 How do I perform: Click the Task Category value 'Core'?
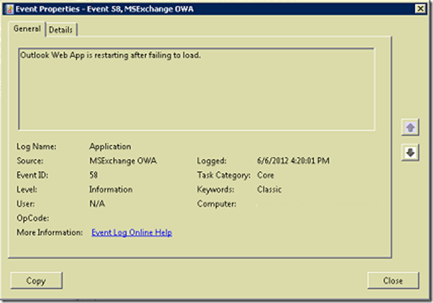[266, 175]
